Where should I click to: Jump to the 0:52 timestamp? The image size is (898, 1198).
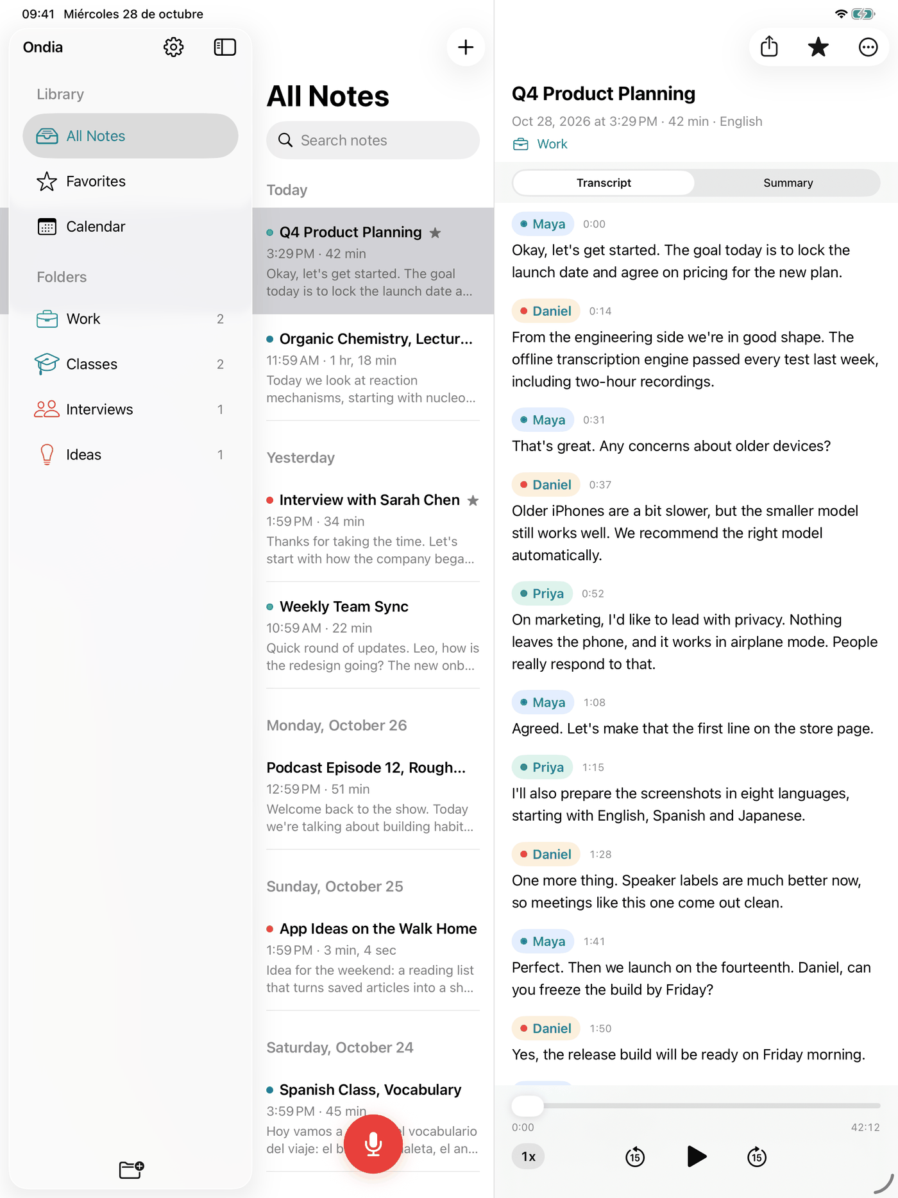point(593,594)
